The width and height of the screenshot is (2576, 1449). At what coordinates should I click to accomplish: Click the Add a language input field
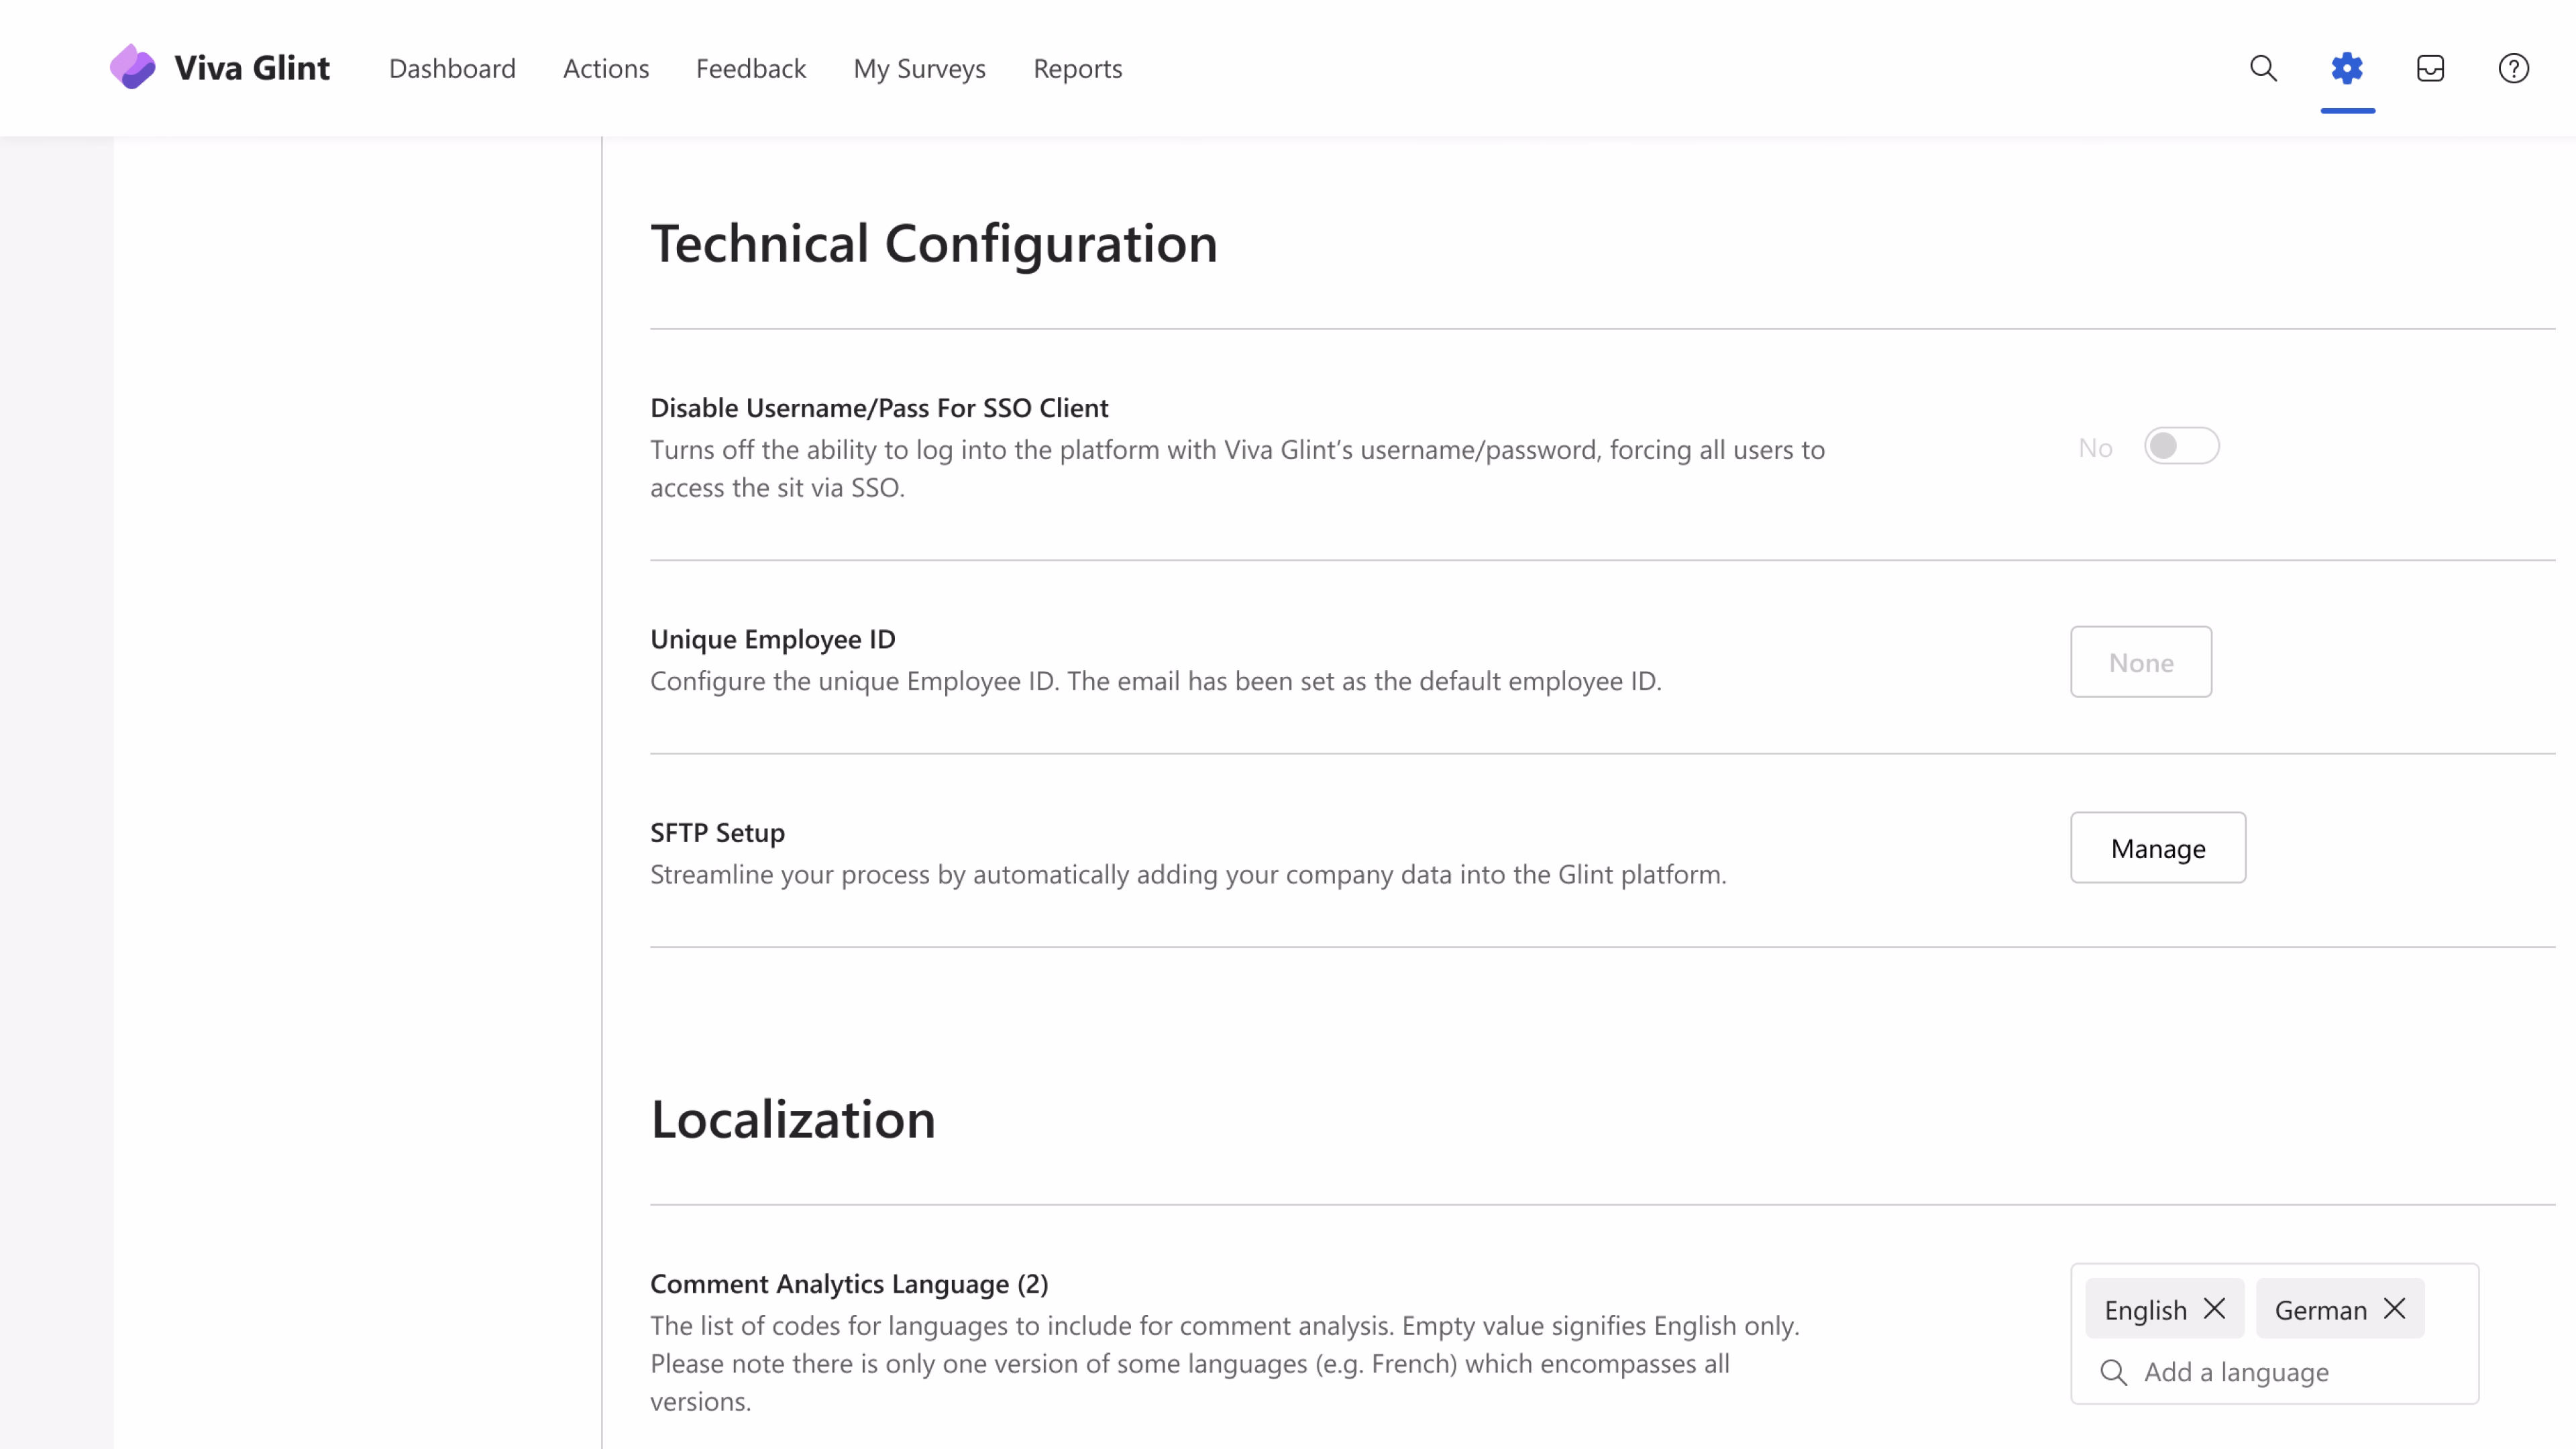(x=2274, y=1372)
